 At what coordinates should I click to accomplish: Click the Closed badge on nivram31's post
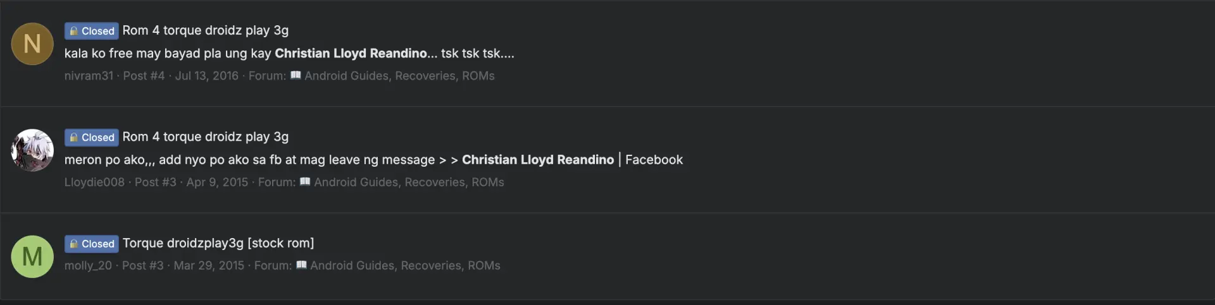point(91,30)
